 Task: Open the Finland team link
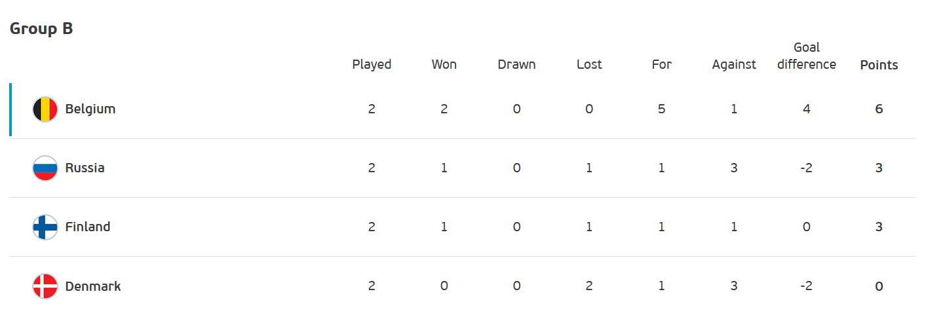[x=88, y=227]
